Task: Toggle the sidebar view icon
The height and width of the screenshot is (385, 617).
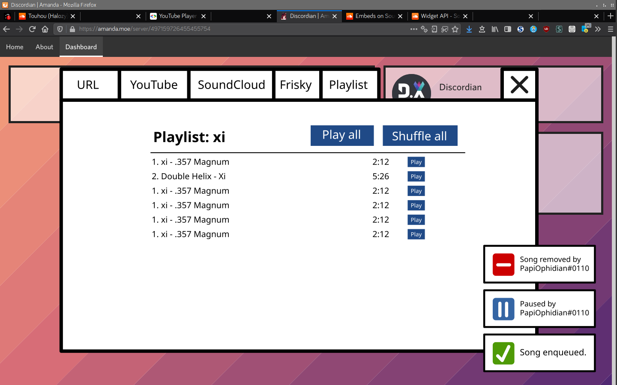Action: tap(508, 29)
